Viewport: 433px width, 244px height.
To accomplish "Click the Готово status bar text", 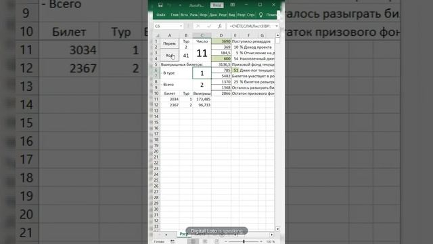I will (x=159, y=241).
